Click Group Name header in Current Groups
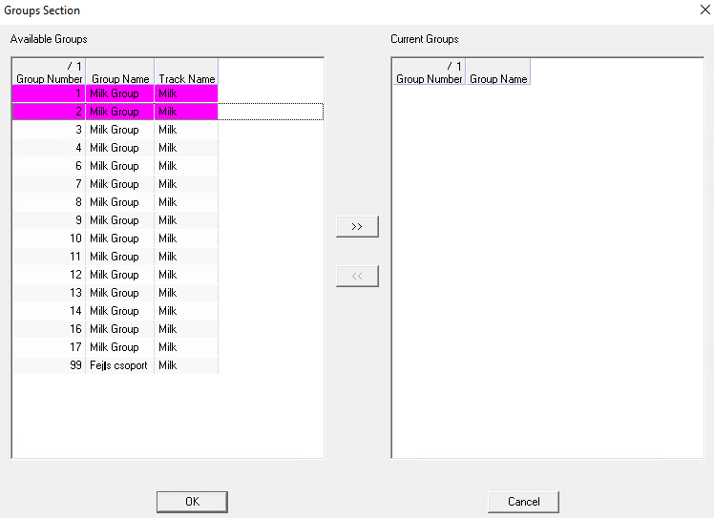The height and width of the screenshot is (518, 714). [498, 78]
